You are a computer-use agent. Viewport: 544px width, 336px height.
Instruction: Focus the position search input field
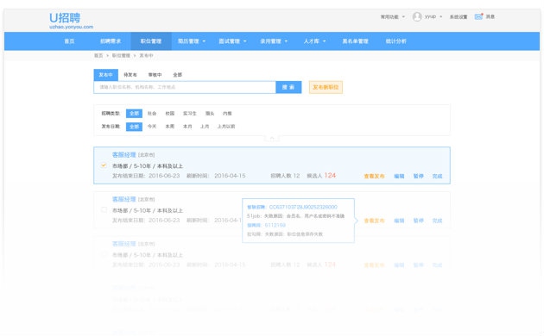pyautogui.click(x=185, y=87)
